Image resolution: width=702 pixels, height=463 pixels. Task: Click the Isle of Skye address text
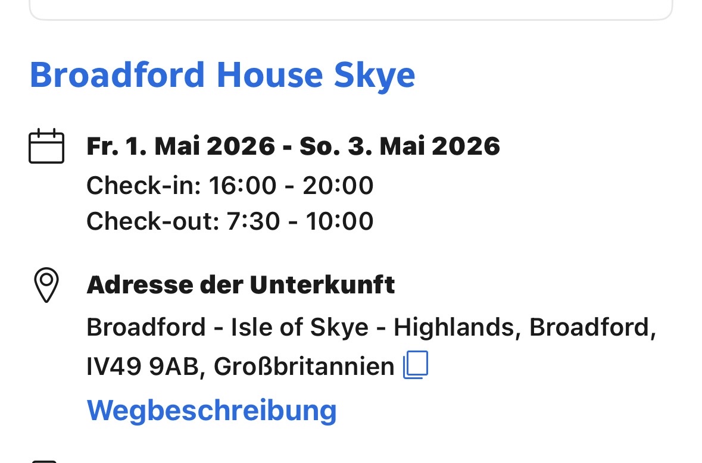point(299,327)
